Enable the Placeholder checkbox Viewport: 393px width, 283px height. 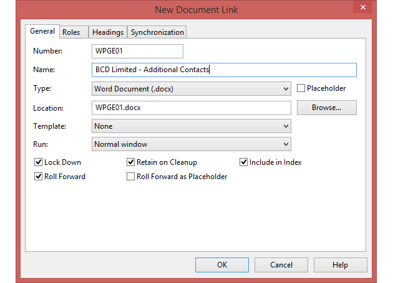pyautogui.click(x=301, y=88)
